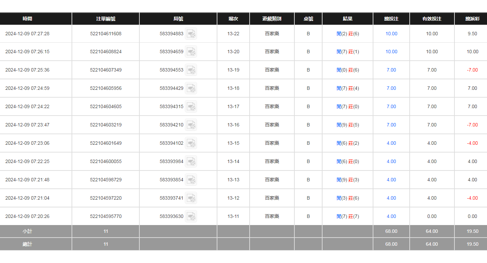Click video icon for round 583393630
The image size is (487, 263).
(x=191, y=217)
